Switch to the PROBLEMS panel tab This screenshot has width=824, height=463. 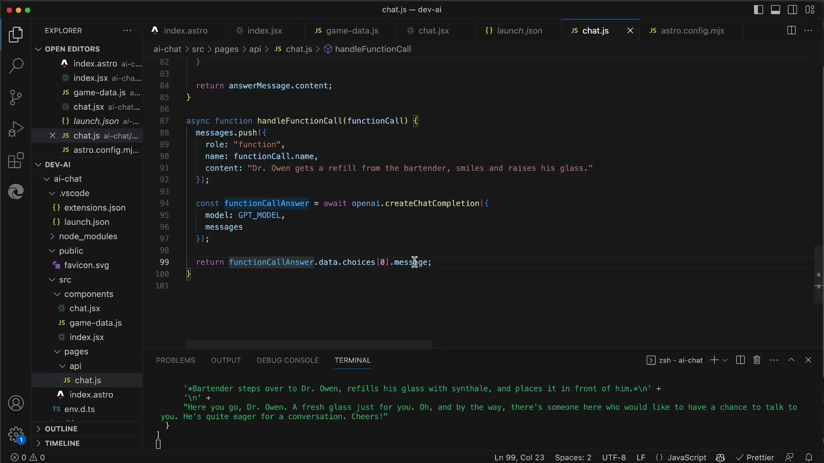175,360
